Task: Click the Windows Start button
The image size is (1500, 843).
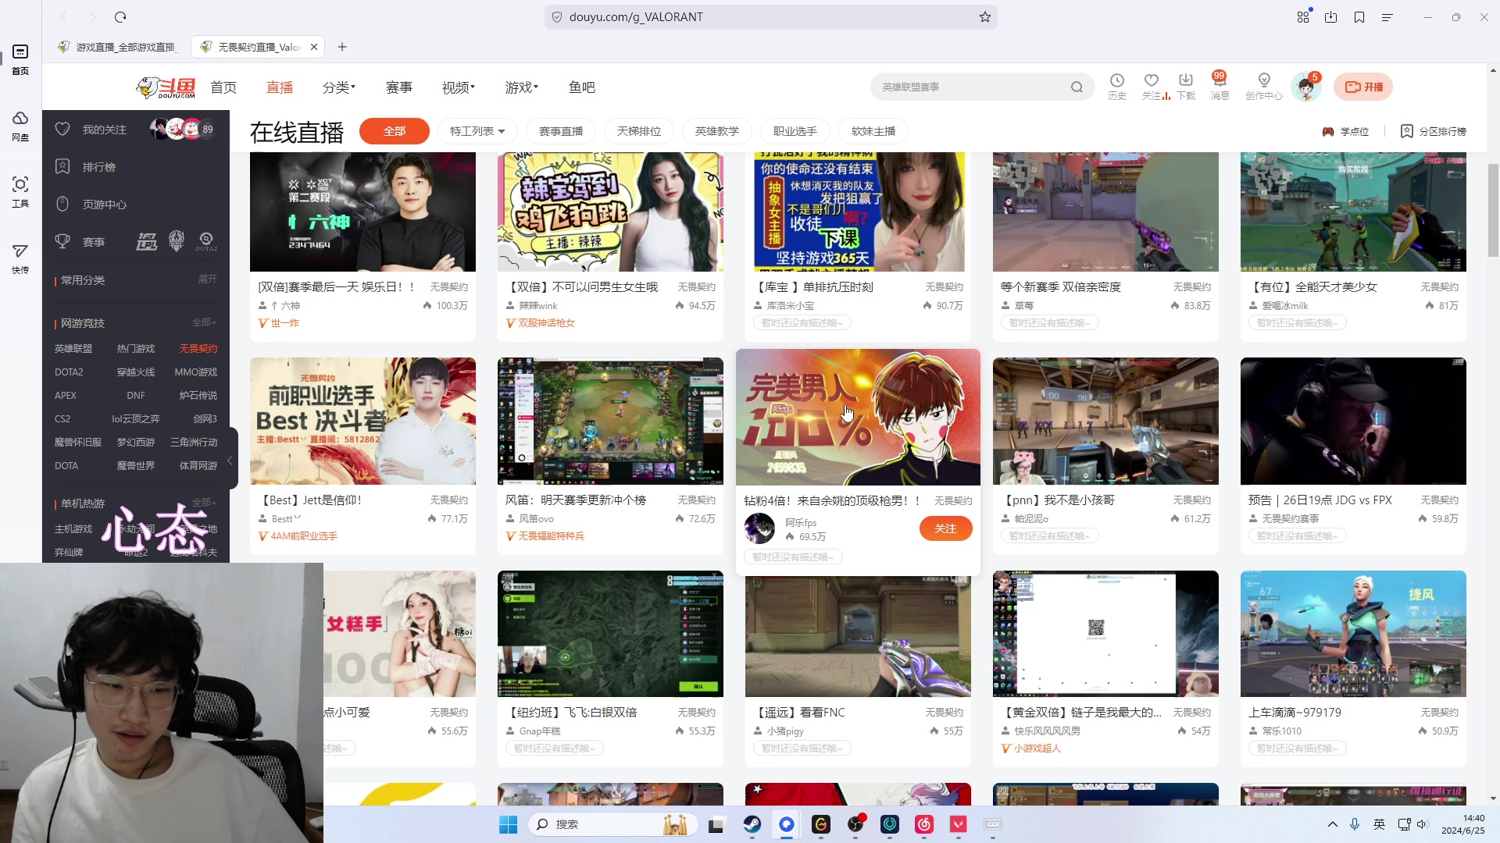Action: coord(508,824)
